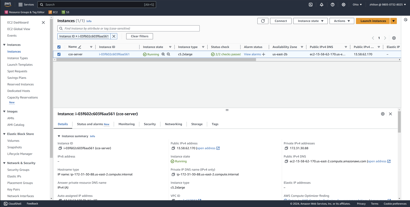
Task: Switch to the Monitoring tab
Action: coord(127,124)
